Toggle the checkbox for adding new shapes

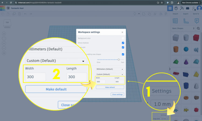tap(123, 54)
